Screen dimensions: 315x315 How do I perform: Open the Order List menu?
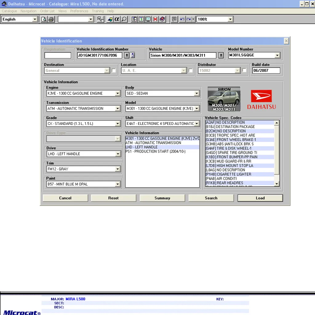[47, 11]
